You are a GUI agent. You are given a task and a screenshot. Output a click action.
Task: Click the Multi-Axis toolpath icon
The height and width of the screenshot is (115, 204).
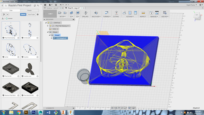pyautogui.click(x=96, y=13)
